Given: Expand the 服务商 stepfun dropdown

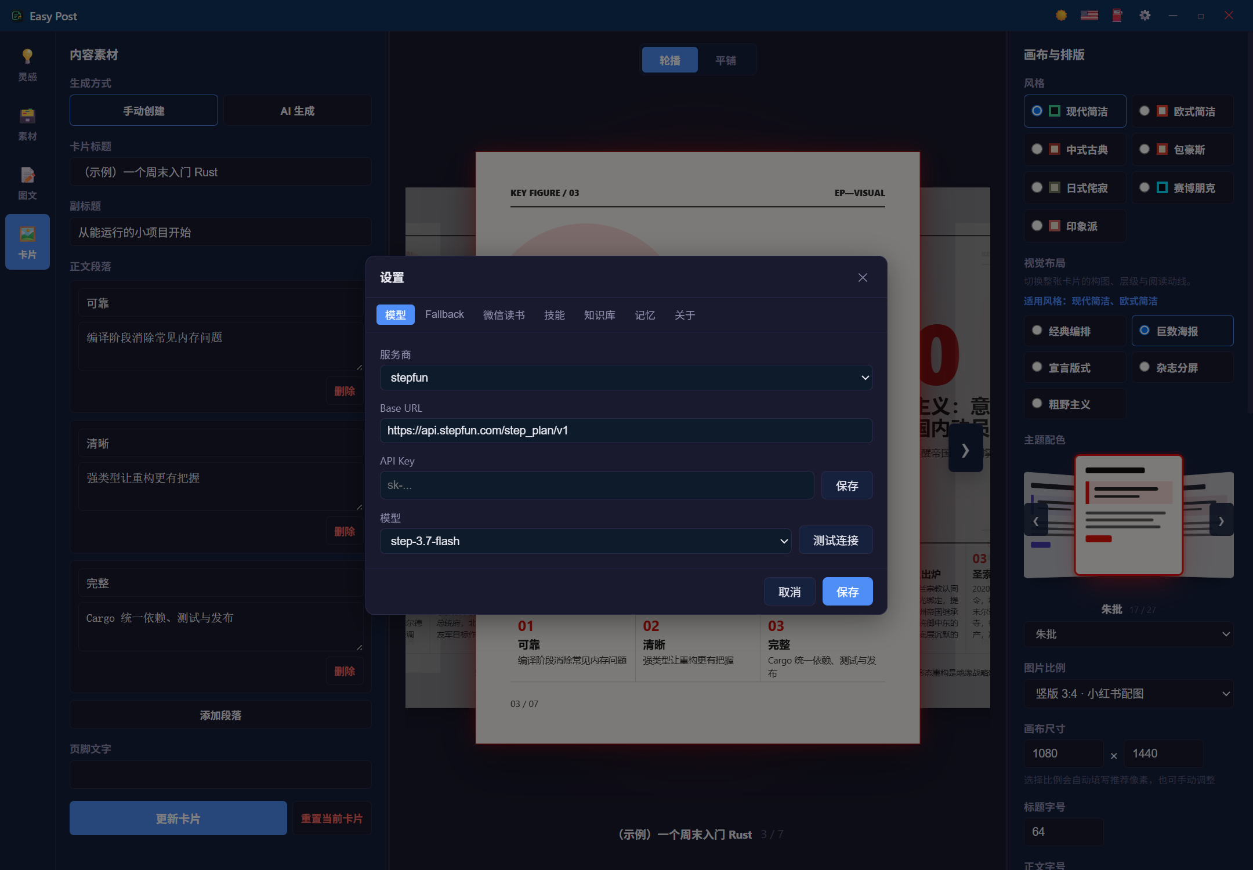Looking at the screenshot, I should [x=626, y=378].
